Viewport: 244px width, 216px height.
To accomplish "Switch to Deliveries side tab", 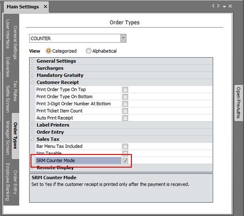I will (x=8, y=67).
